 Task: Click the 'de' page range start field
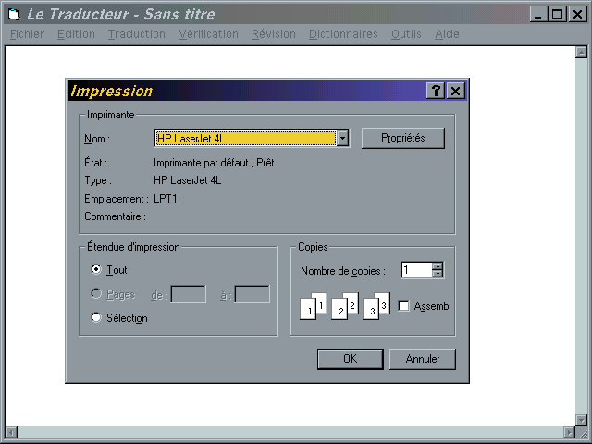tap(188, 294)
